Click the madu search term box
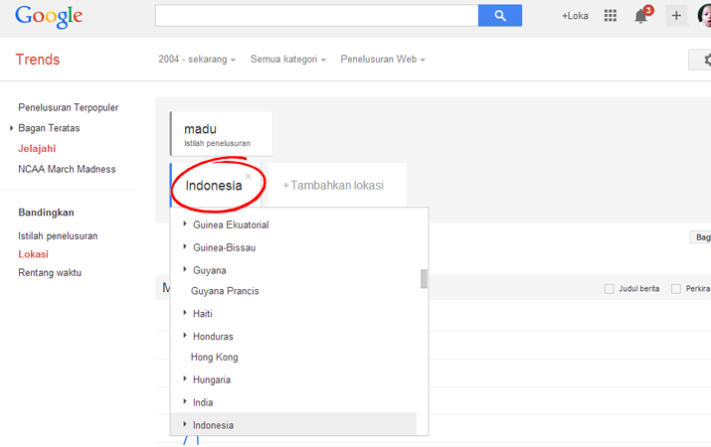The width and height of the screenshot is (711, 447). [x=222, y=133]
